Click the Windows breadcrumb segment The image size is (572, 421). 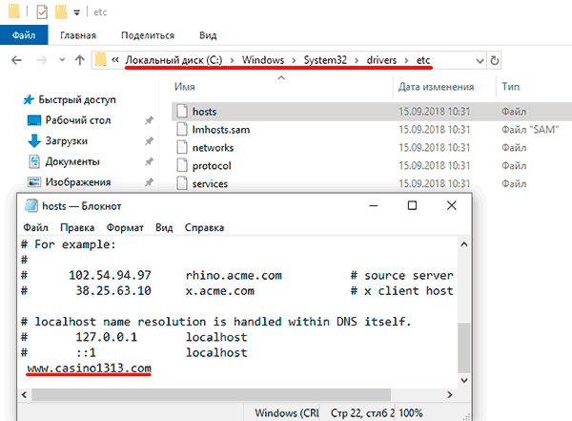tap(263, 59)
